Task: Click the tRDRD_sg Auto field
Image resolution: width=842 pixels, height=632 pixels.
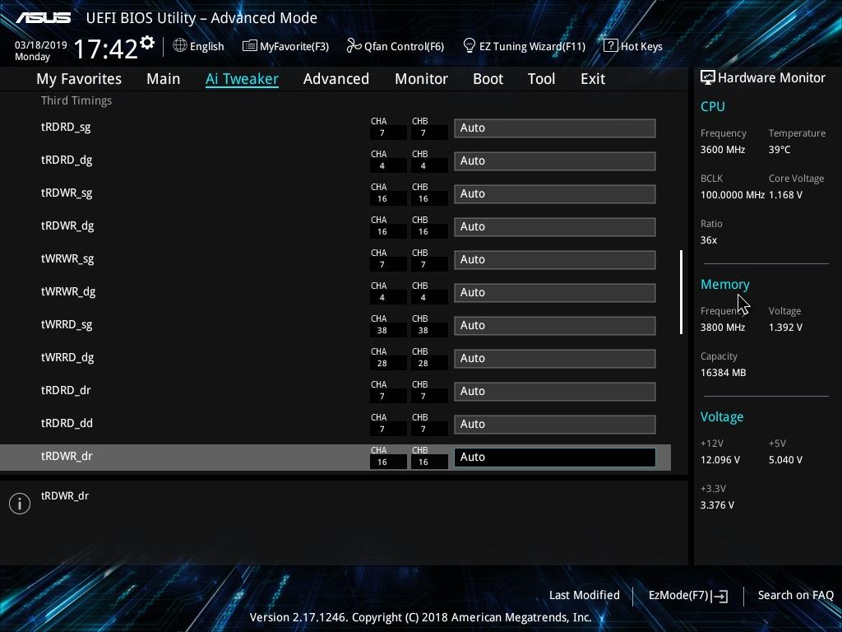Action: pos(555,128)
